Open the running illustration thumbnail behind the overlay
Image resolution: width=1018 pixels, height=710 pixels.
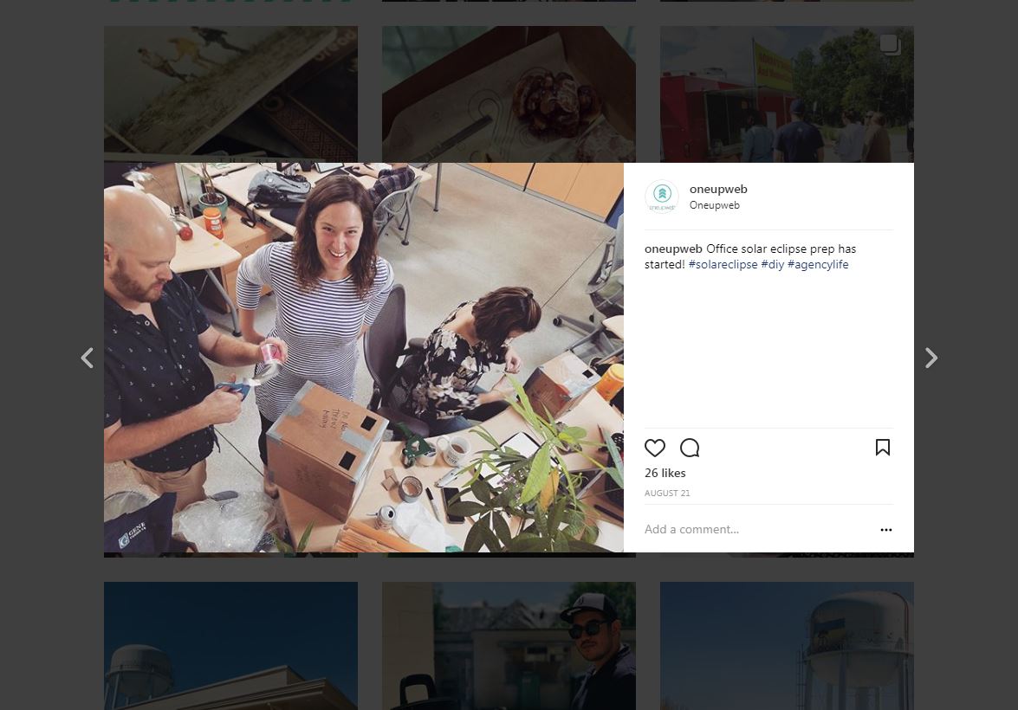[230, 94]
